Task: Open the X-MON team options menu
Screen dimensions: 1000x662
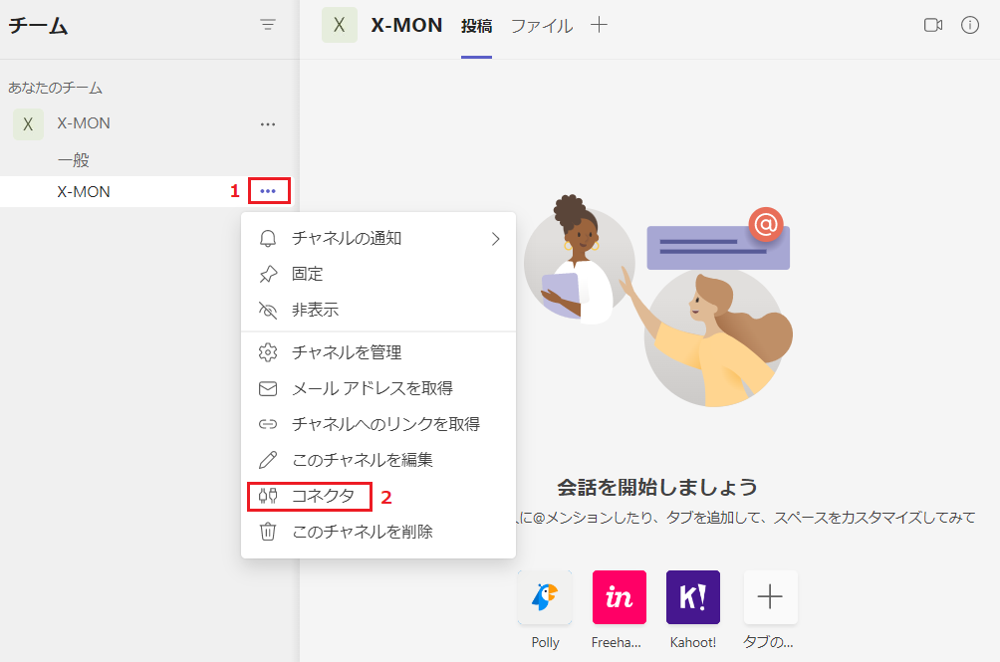Action: coord(267,122)
